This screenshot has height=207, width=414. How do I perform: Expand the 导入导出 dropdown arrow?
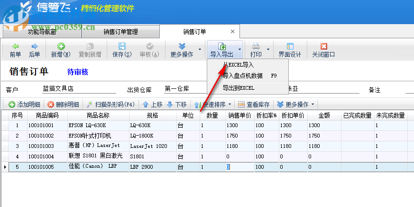pyautogui.click(x=240, y=50)
